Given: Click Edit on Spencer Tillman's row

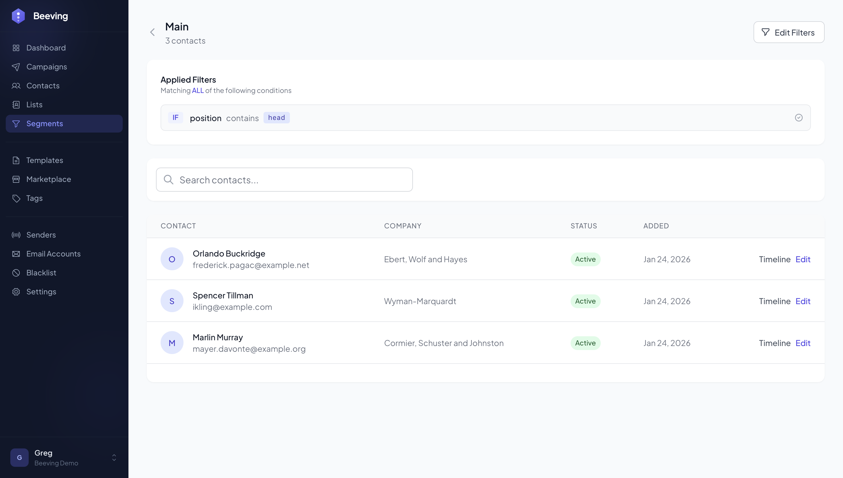Looking at the screenshot, I should point(803,301).
